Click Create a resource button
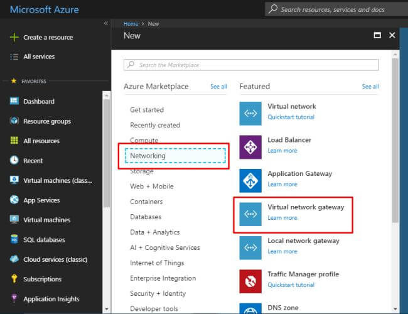 pos(48,37)
